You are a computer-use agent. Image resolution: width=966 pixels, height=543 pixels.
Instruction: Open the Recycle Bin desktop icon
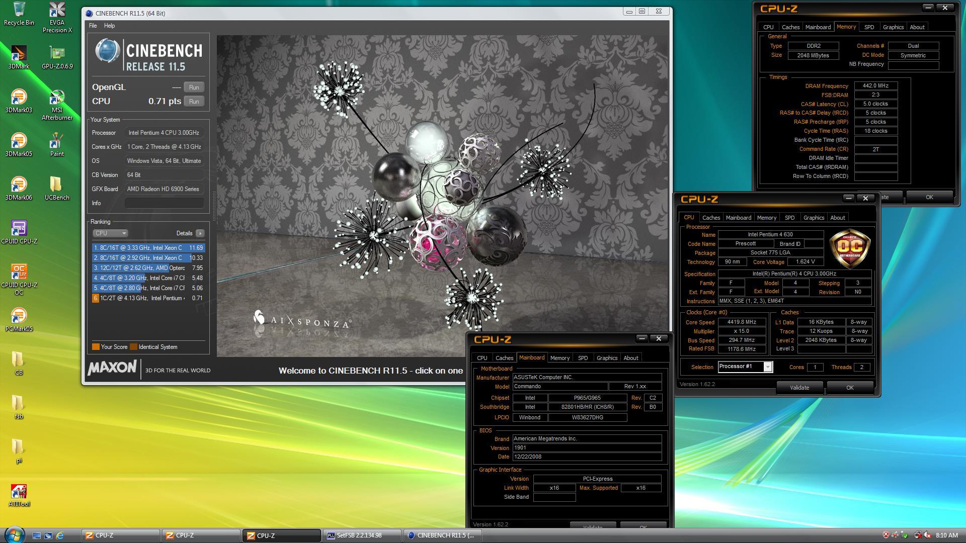pyautogui.click(x=19, y=14)
